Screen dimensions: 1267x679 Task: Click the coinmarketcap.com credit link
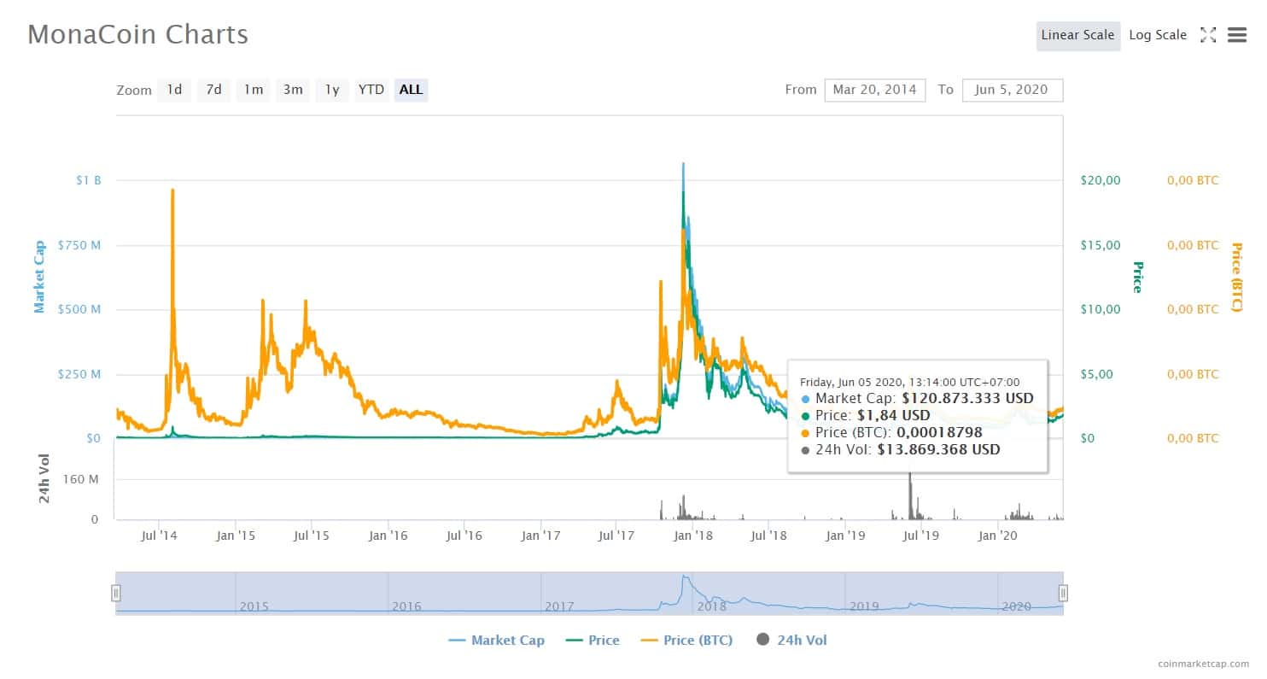(1203, 664)
